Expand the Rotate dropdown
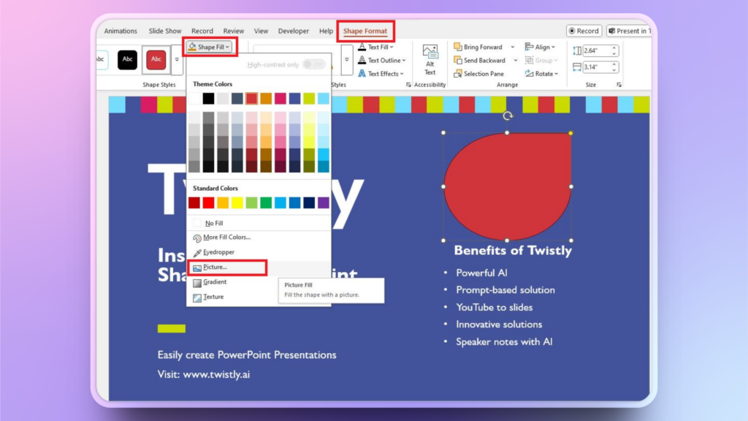This screenshot has width=748, height=421. click(x=544, y=74)
